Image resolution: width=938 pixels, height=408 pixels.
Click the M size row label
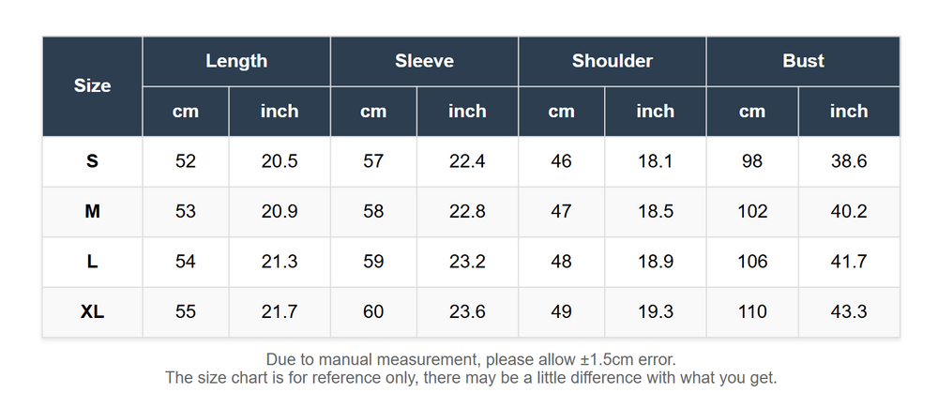click(92, 212)
